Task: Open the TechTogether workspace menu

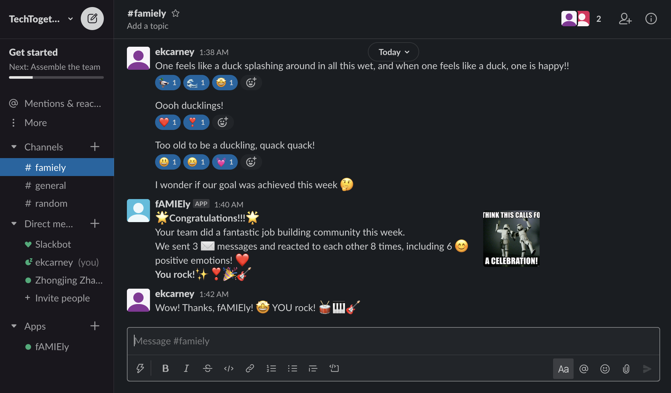Action: click(41, 19)
